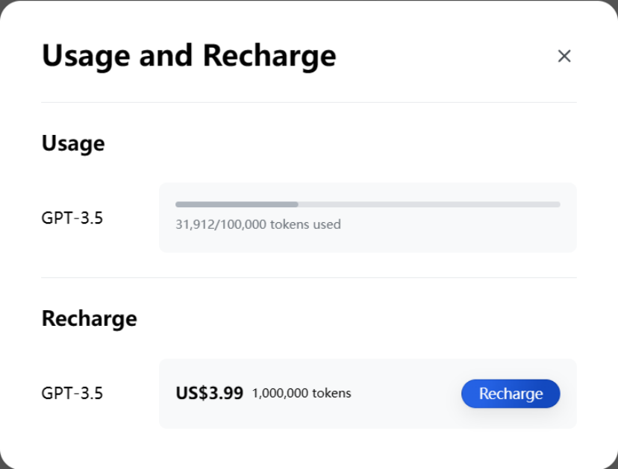Click the Recharge section heading
The image size is (618, 469).
point(89,318)
